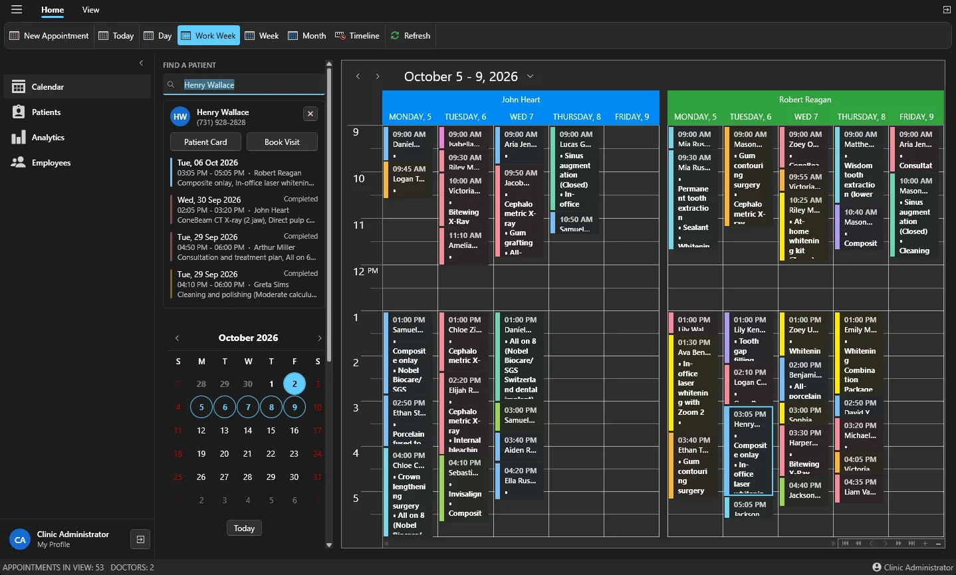
Task: Go to next resource in navigator
Action: 886,543
